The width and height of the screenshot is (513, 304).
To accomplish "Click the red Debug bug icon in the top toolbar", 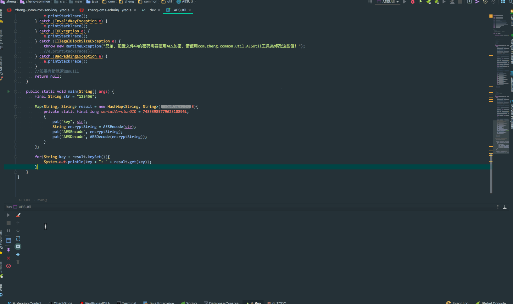I will (413, 2).
